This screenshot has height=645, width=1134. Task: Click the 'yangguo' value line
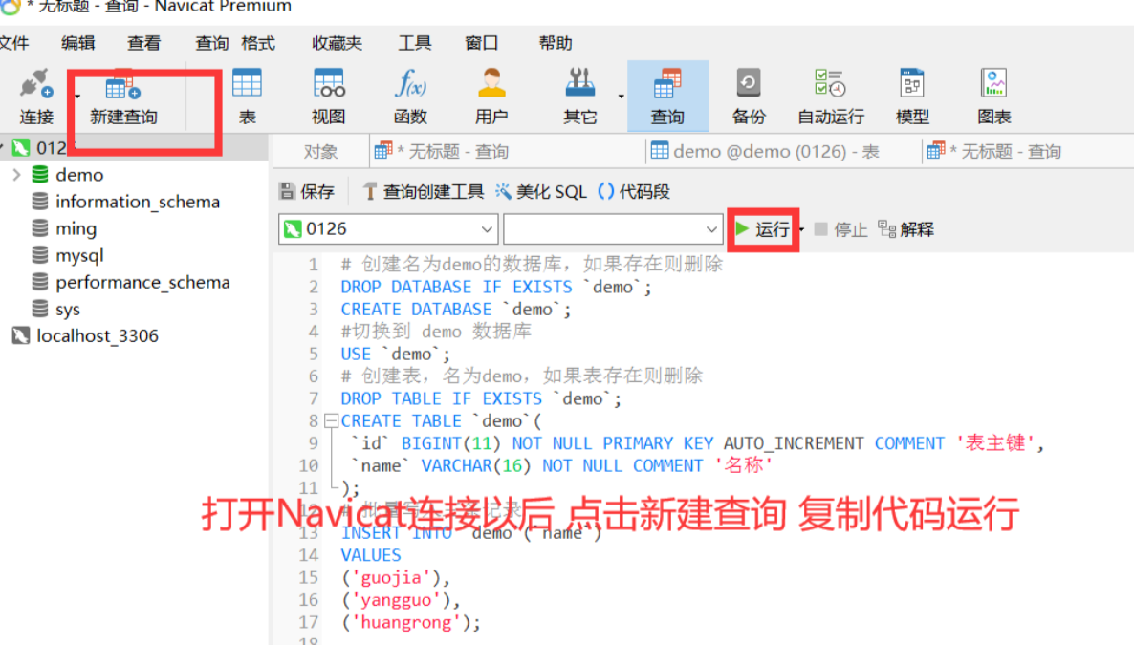400,600
